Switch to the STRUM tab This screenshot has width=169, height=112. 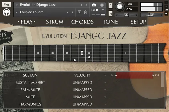(x=55, y=22)
